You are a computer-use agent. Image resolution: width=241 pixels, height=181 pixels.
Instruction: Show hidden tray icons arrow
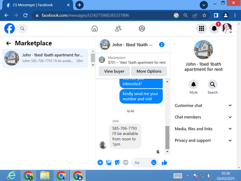pos(187,176)
